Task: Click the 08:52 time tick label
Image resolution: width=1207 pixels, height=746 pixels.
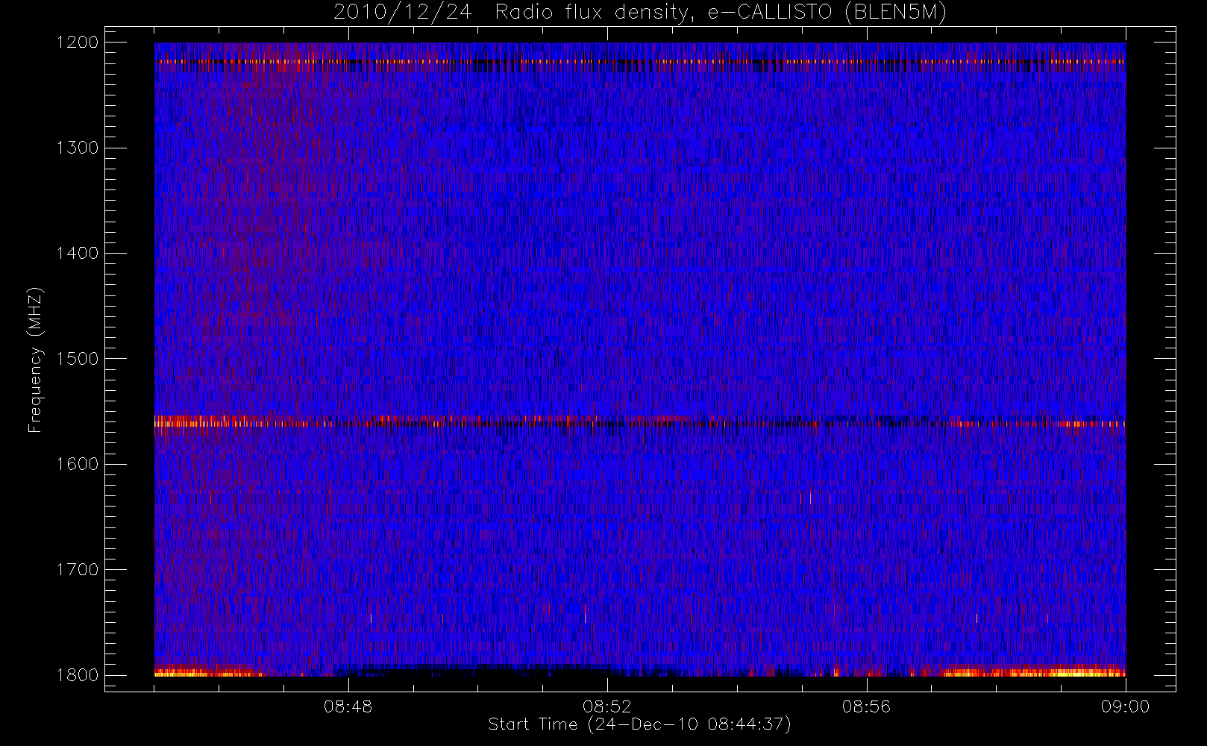Action: [607, 706]
